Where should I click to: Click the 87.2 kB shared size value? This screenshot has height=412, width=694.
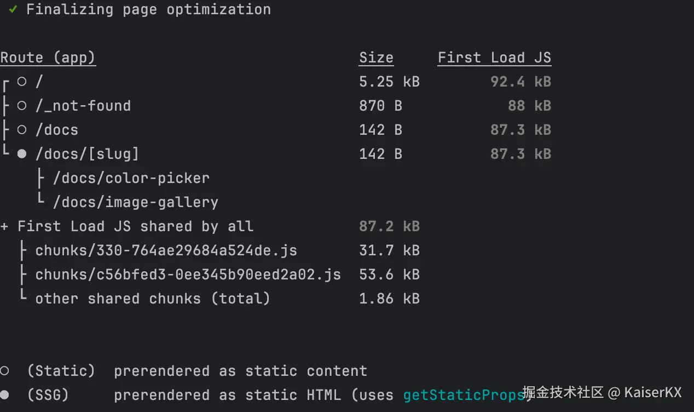point(389,226)
